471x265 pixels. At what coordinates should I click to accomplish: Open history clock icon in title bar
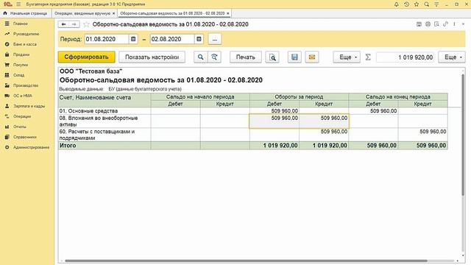click(406, 4)
